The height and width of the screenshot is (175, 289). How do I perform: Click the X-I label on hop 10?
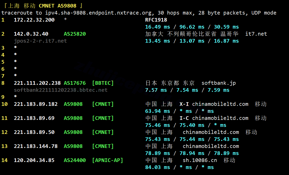(184, 104)
